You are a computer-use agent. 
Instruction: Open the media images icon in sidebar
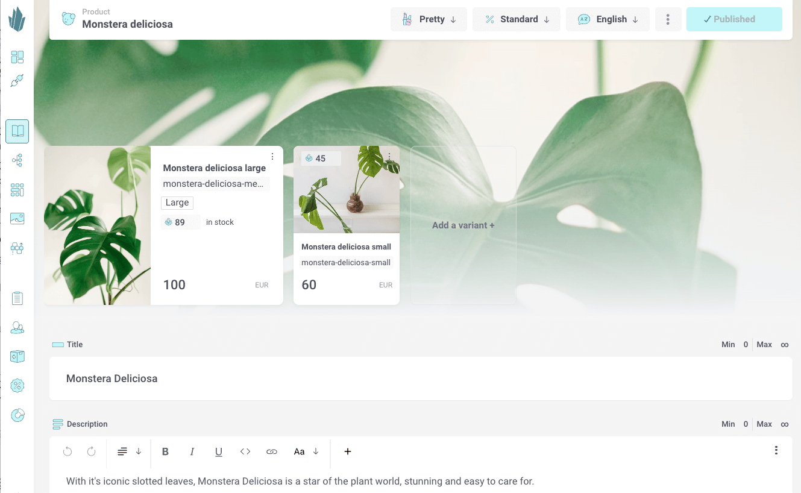pos(17,219)
